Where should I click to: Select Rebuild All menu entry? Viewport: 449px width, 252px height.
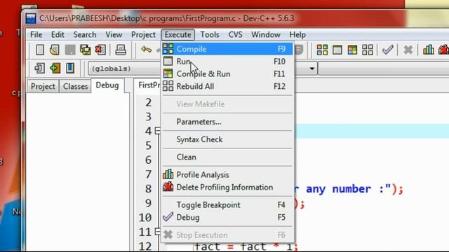tap(227, 86)
